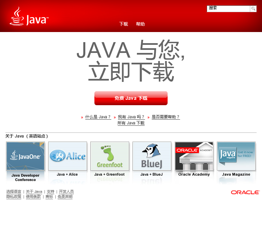Open the BlueJ bird logo thumbnail

pos(152,156)
